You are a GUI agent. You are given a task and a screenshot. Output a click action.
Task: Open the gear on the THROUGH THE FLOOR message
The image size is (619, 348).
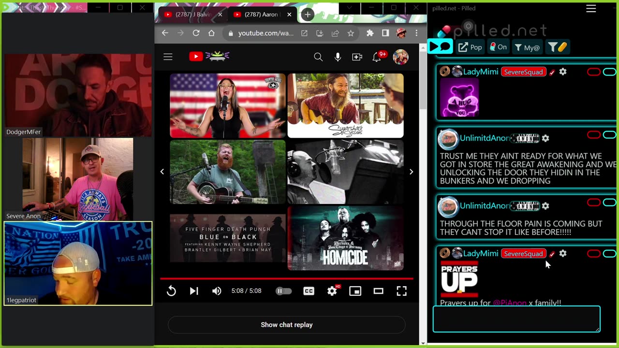click(x=545, y=206)
